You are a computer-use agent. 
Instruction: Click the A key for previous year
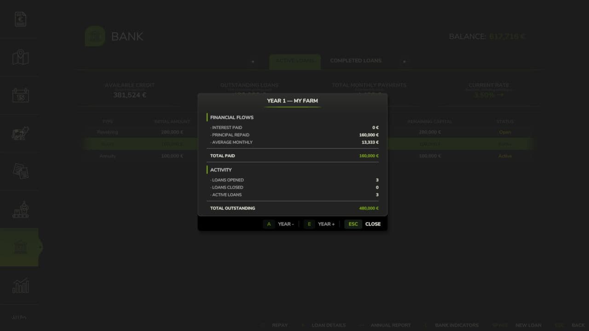pos(269,224)
